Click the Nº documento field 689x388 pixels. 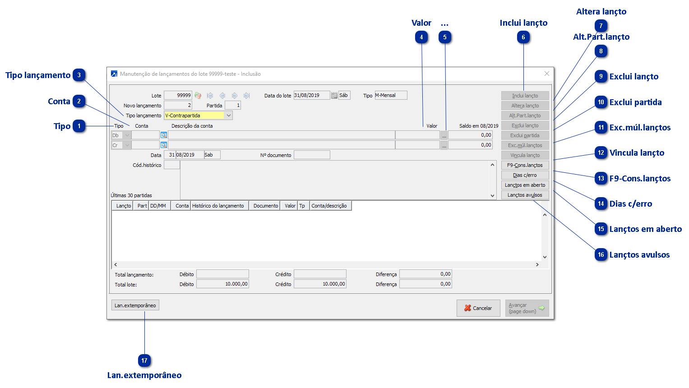[312, 155]
